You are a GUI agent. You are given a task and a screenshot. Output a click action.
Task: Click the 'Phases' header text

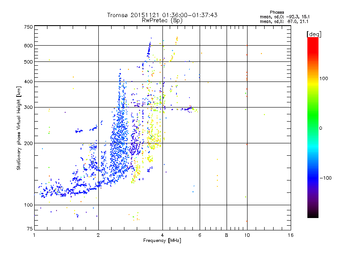coord(277,12)
